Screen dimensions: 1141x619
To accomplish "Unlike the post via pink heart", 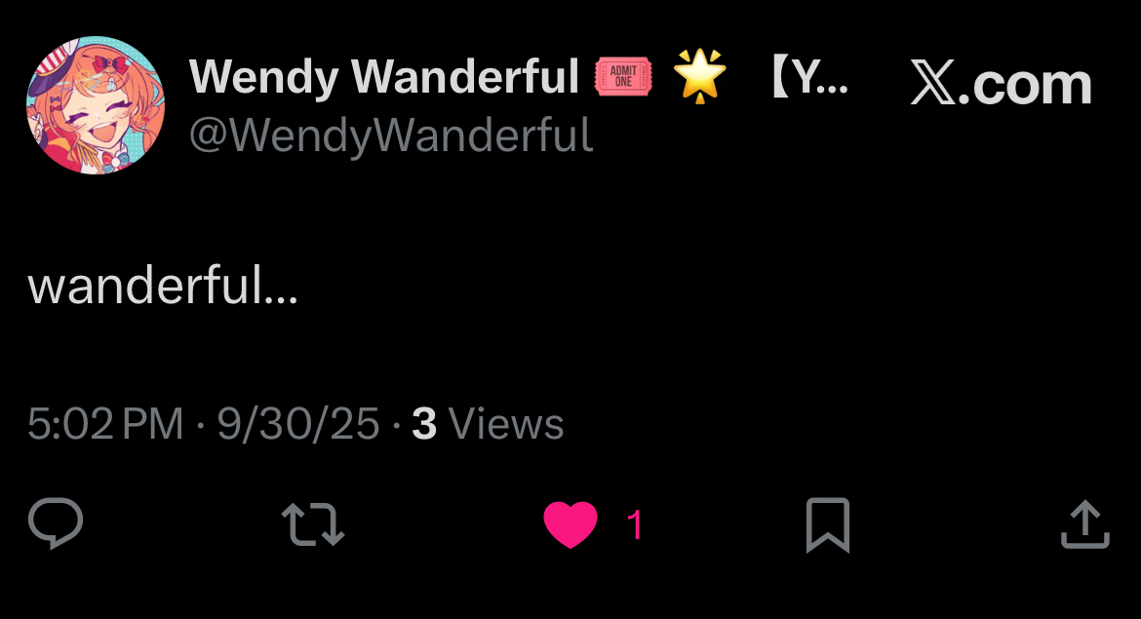I will pyautogui.click(x=570, y=524).
